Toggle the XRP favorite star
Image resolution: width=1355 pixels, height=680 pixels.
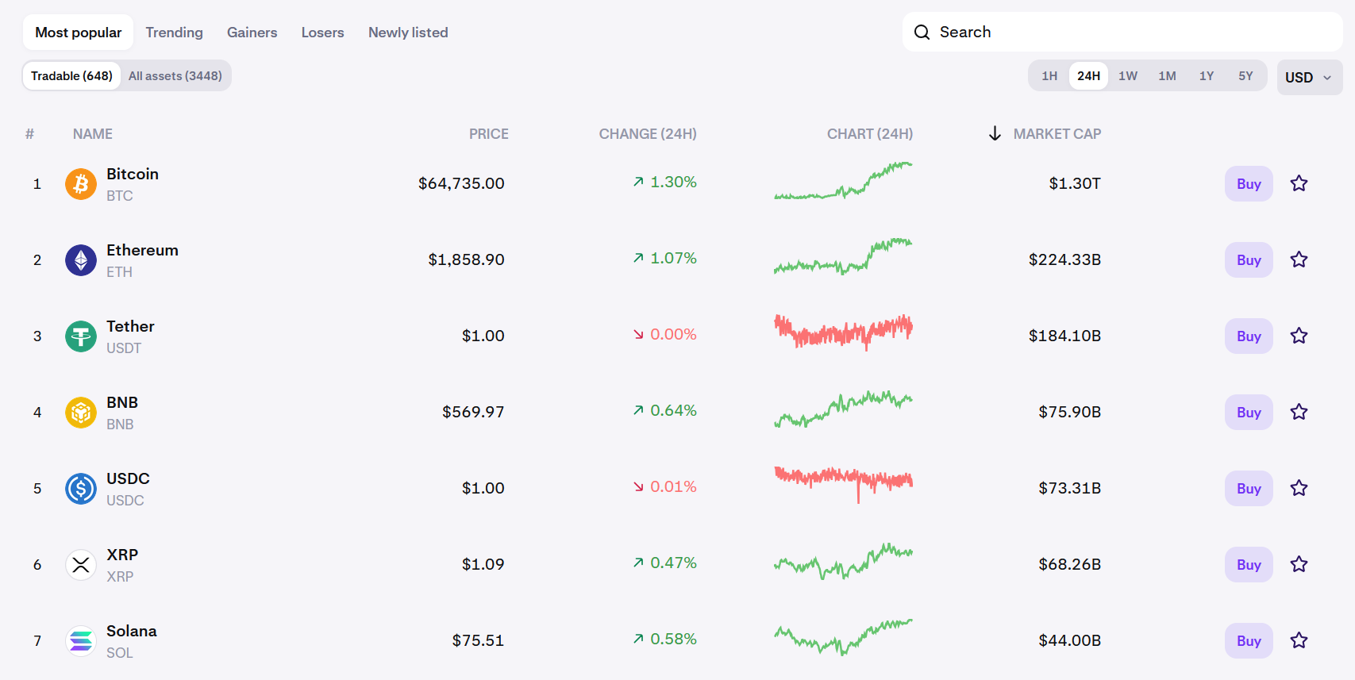(1299, 565)
